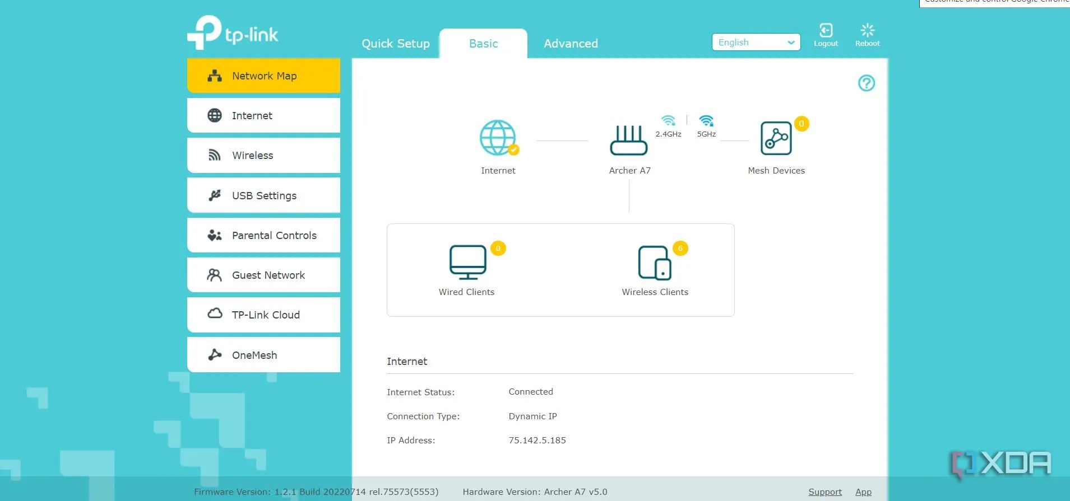This screenshot has width=1070, height=501.
Task: Click the Support link in footer
Action: click(825, 492)
